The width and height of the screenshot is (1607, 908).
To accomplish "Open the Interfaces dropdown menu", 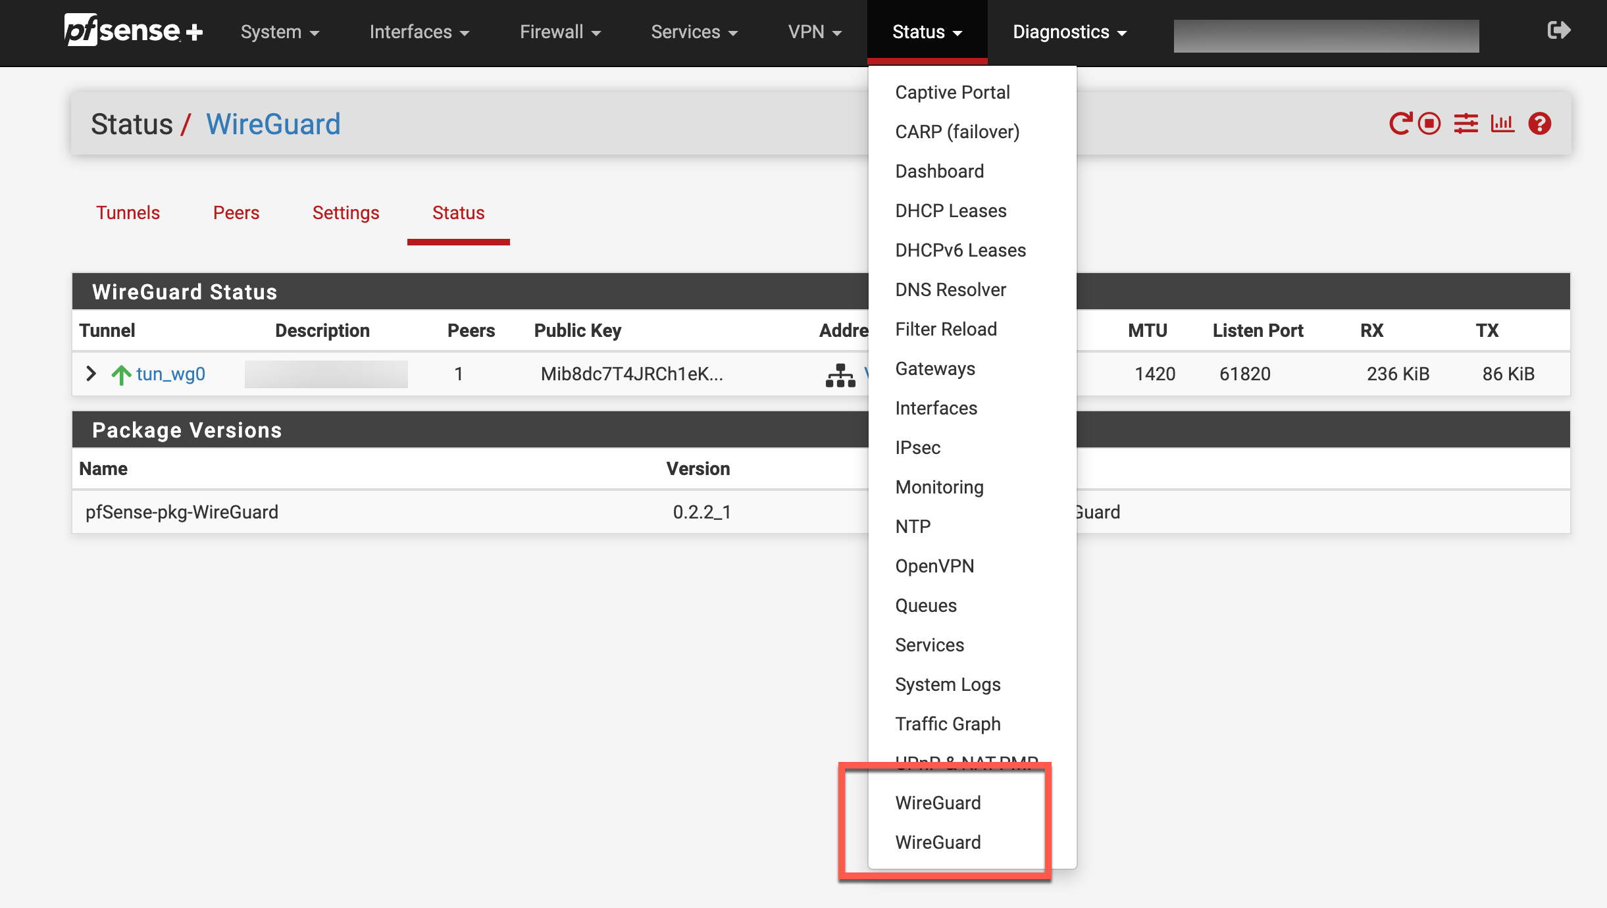I will [419, 32].
